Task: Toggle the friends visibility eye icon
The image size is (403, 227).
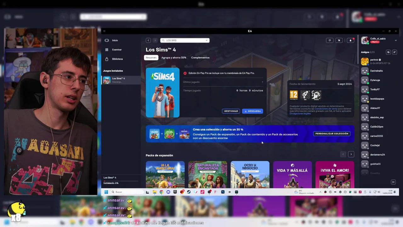Action: click(388, 52)
